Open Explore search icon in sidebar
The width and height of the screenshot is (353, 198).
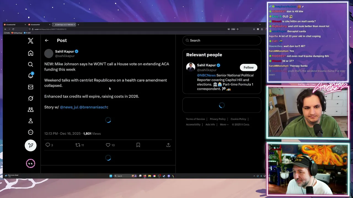[x=31, y=64]
